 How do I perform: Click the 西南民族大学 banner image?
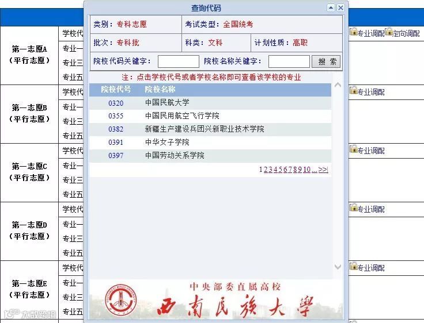tap(216, 299)
